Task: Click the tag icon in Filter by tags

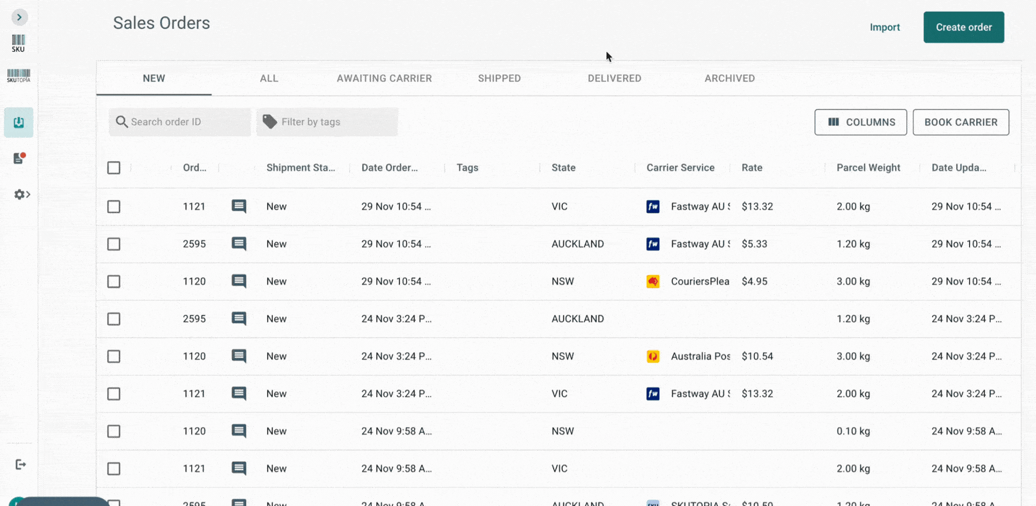Action: coord(270,122)
